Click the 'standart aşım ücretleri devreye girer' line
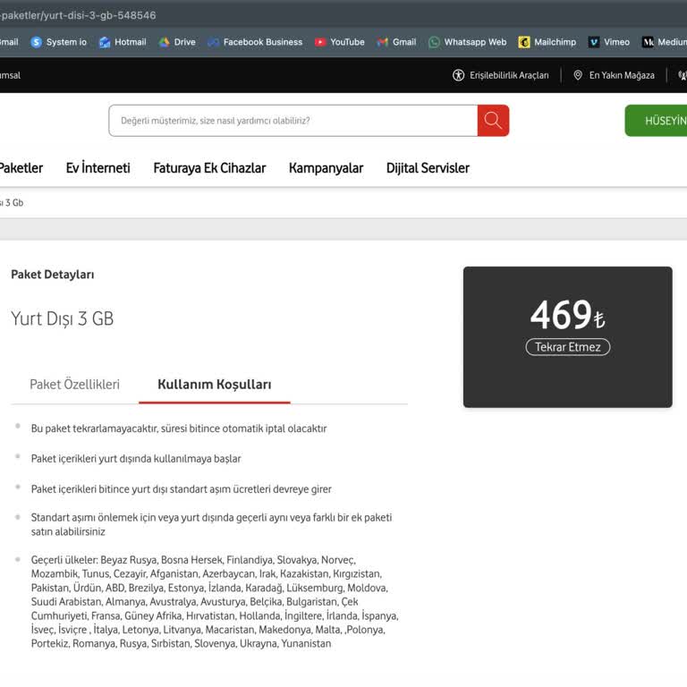The width and height of the screenshot is (687, 687). pyautogui.click(x=181, y=489)
